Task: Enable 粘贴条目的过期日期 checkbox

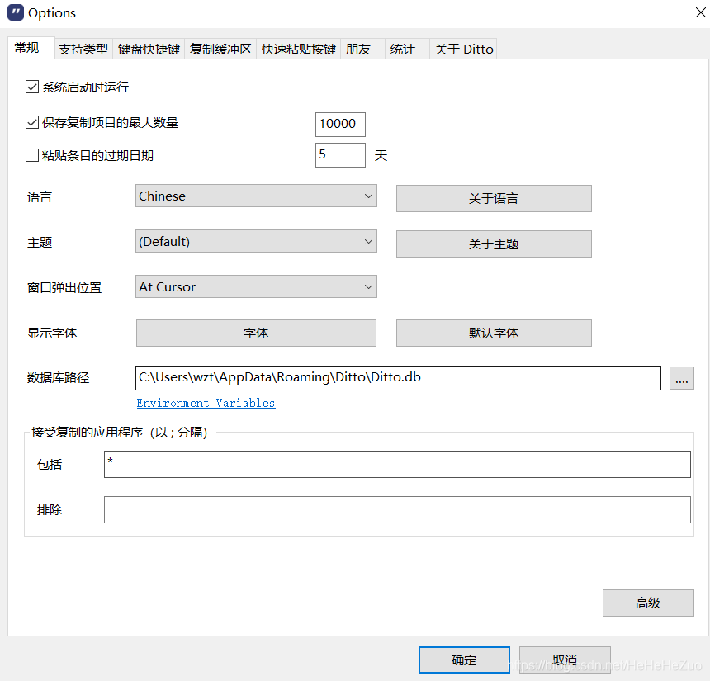Action: click(31, 155)
